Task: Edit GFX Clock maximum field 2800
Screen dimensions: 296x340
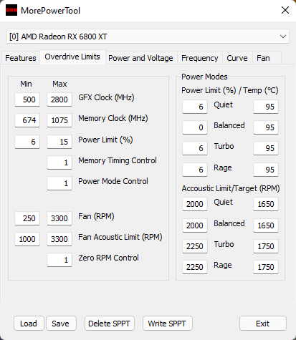Action: (59, 99)
